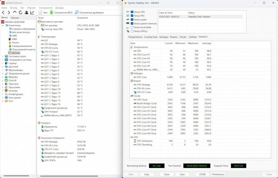Click the CPUID button

tap(202, 174)
